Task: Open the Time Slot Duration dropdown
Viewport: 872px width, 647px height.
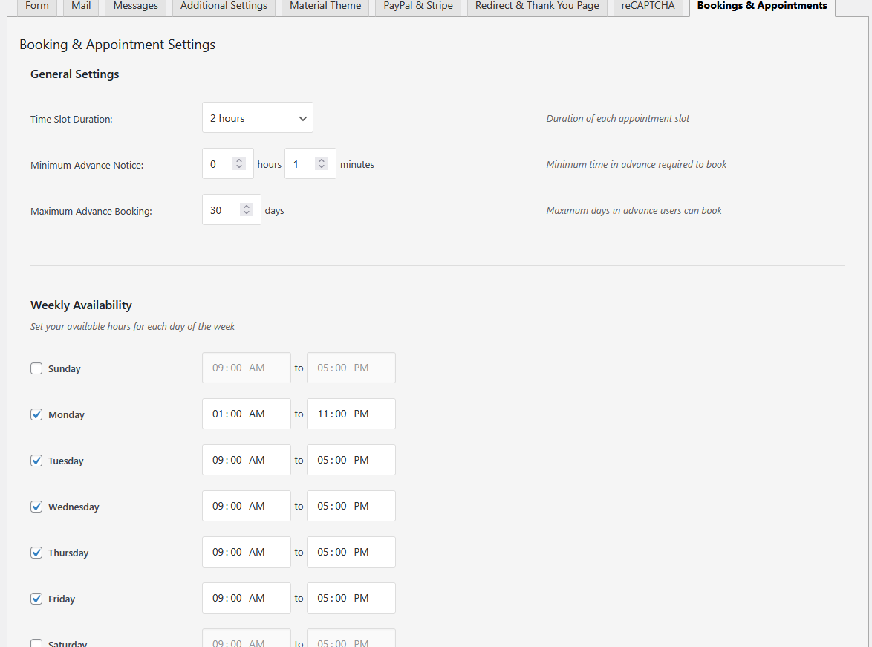Action: click(257, 117)
